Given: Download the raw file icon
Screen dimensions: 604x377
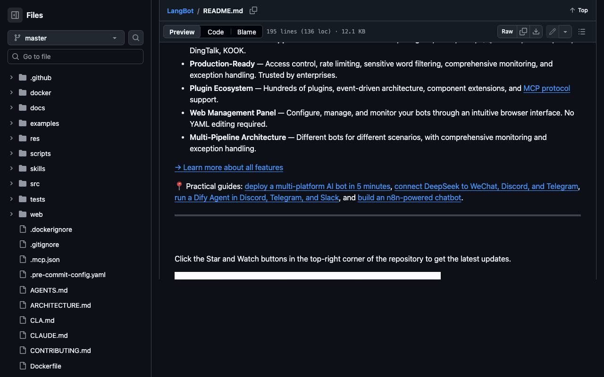Looking at the screenshot, I should click(x=536, y=32).
